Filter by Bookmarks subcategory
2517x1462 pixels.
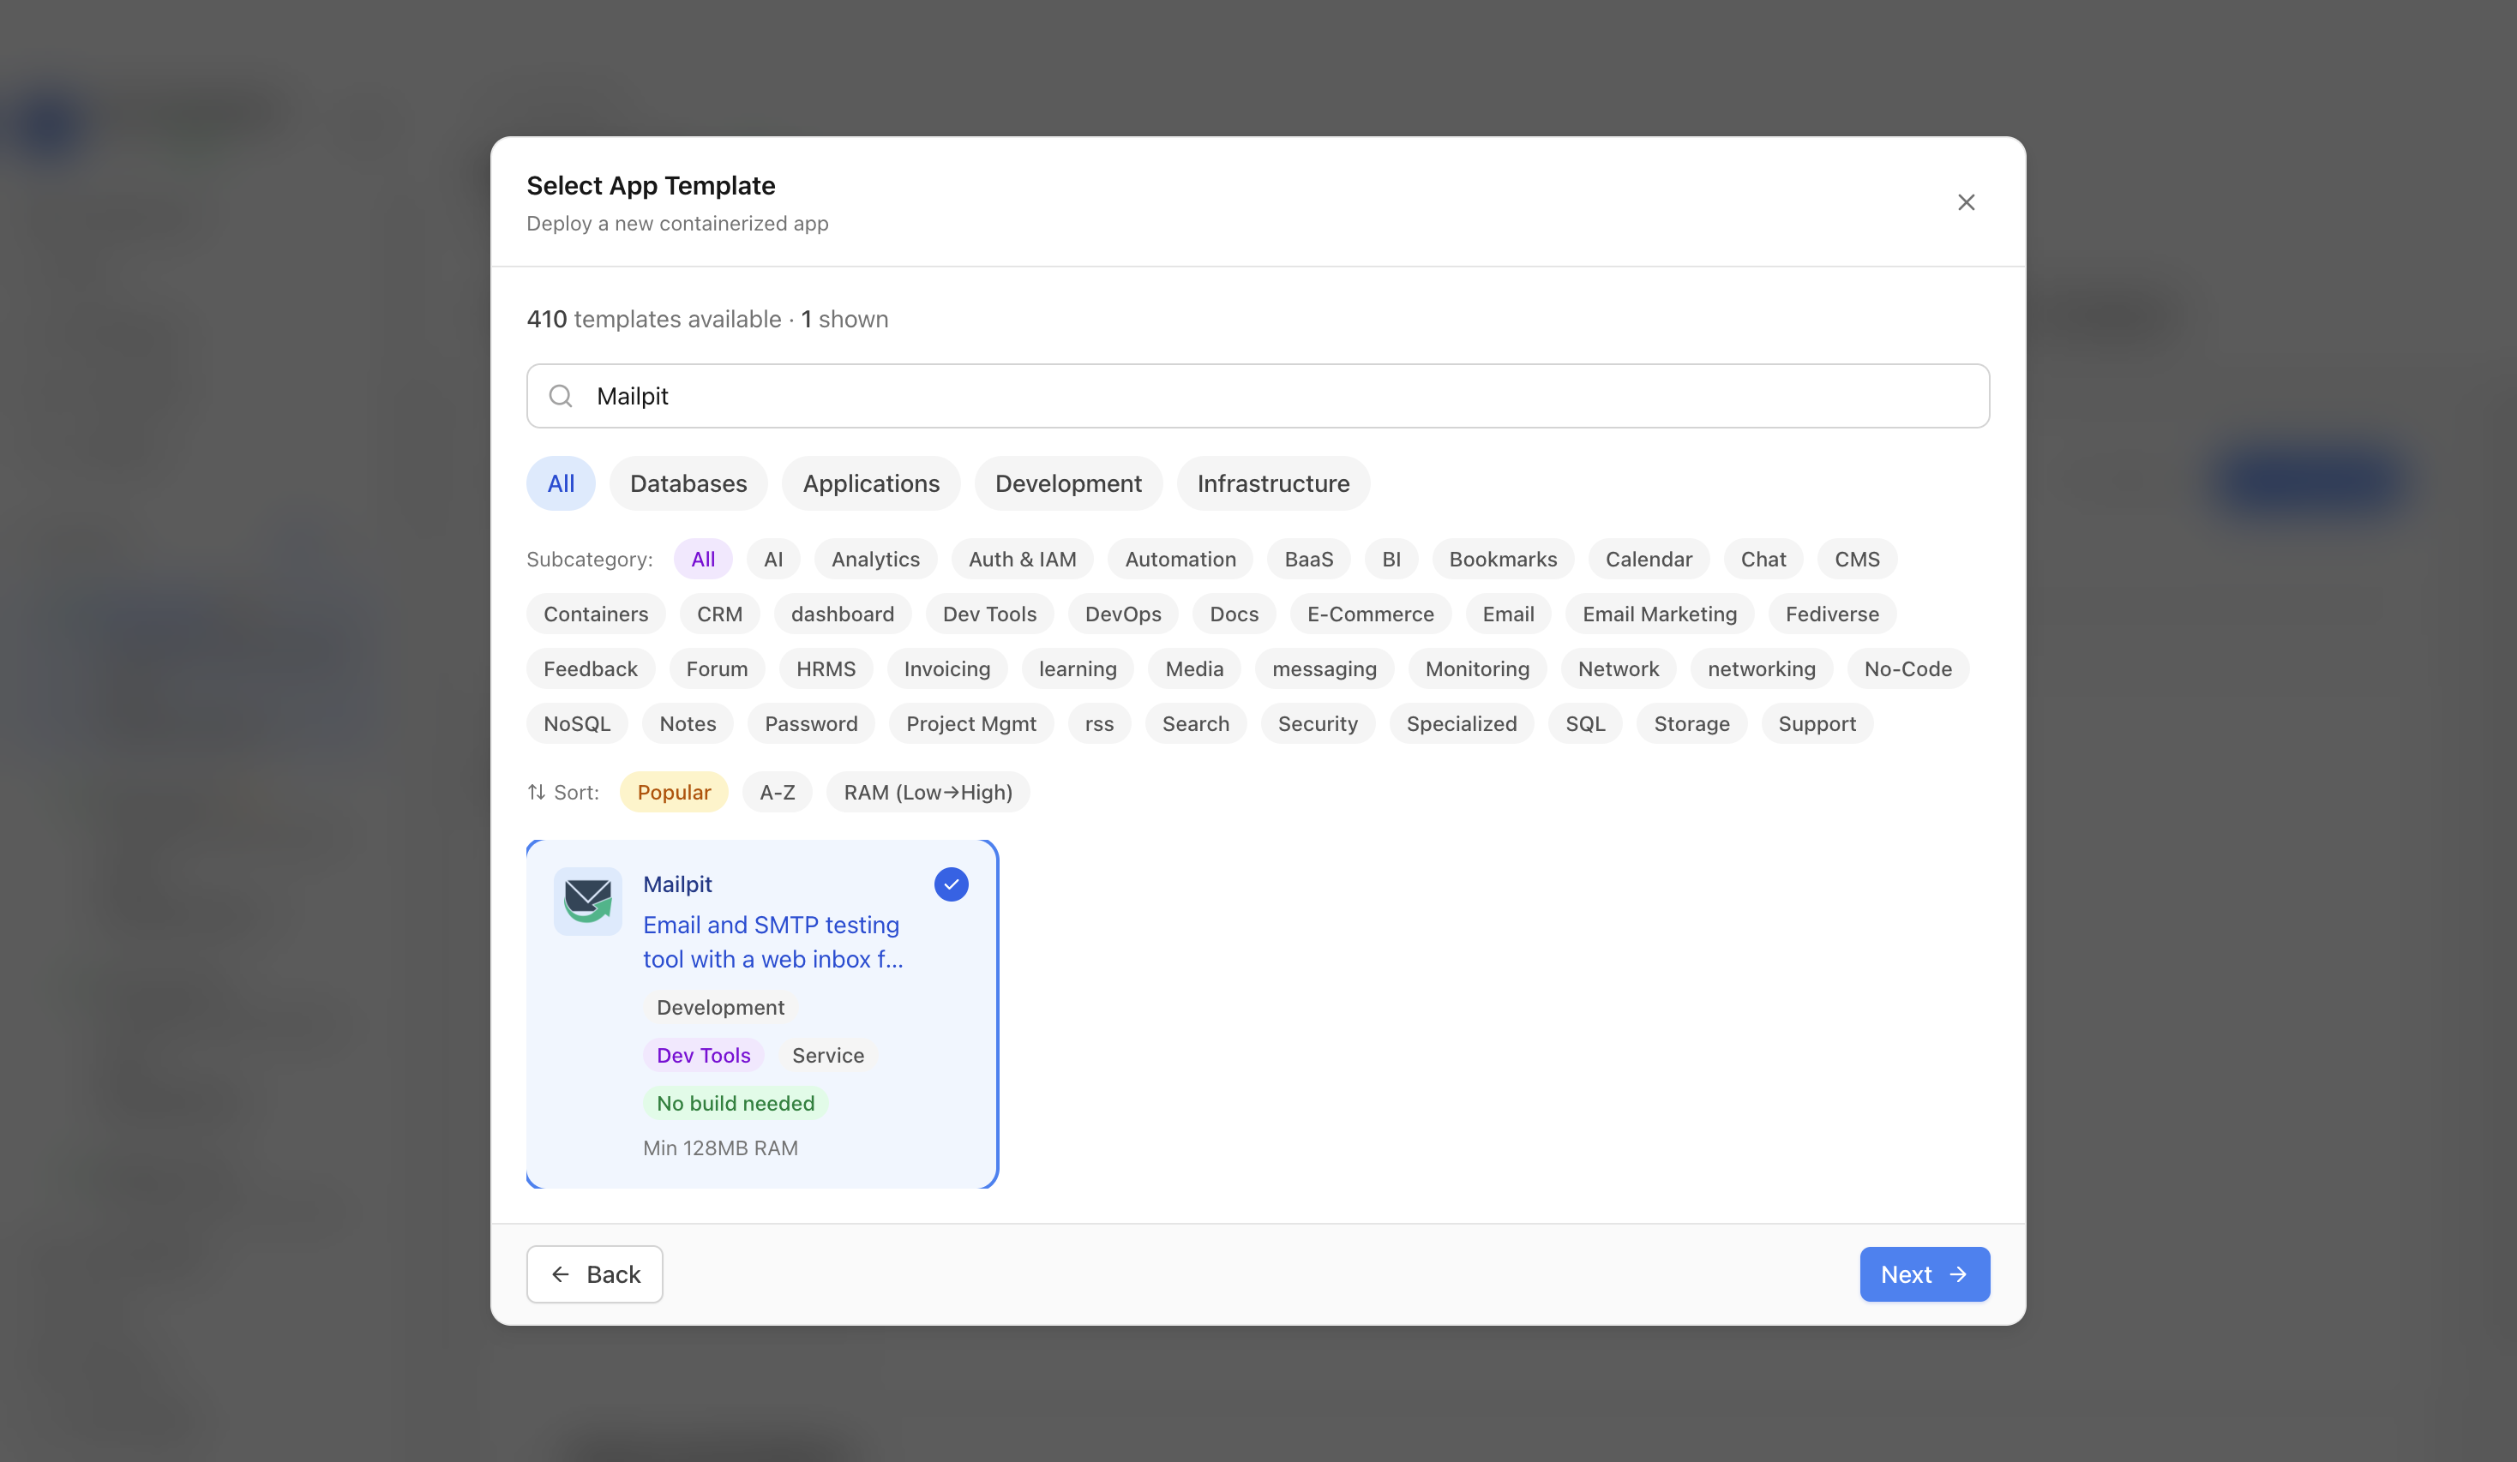(x=1503, y=560)
